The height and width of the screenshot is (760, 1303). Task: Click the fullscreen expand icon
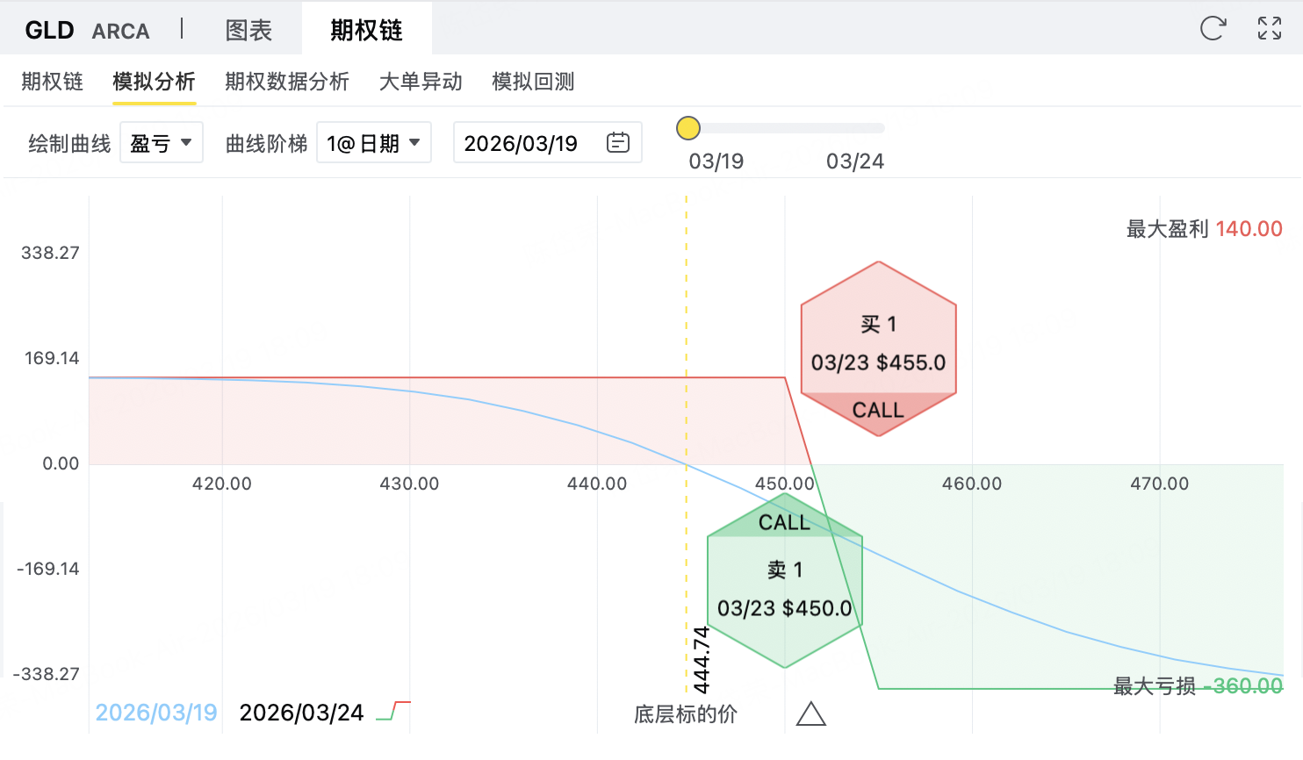tap(1269, 29)
